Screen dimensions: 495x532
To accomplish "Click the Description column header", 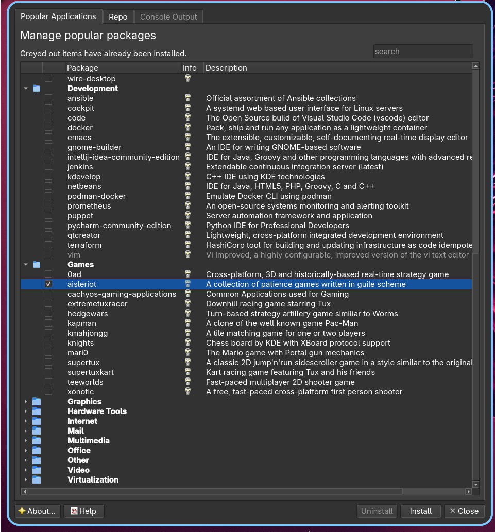I will pyautogui.click(x=337, y=68).
